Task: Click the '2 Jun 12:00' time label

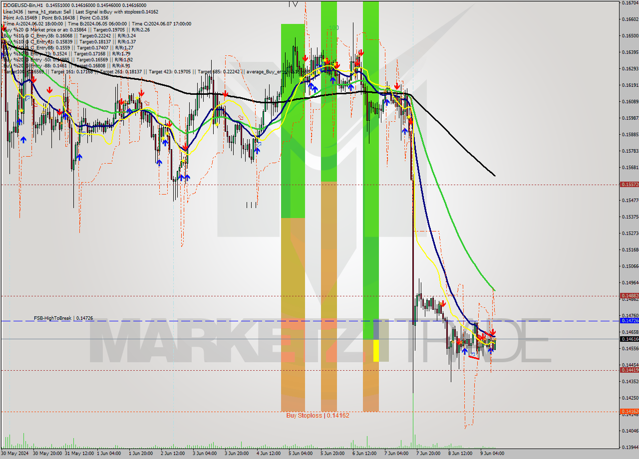Action: [172, 454]
